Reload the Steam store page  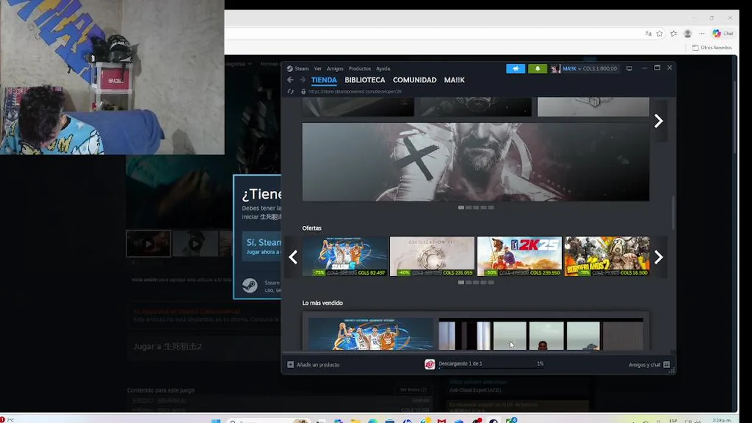[290, 92]
